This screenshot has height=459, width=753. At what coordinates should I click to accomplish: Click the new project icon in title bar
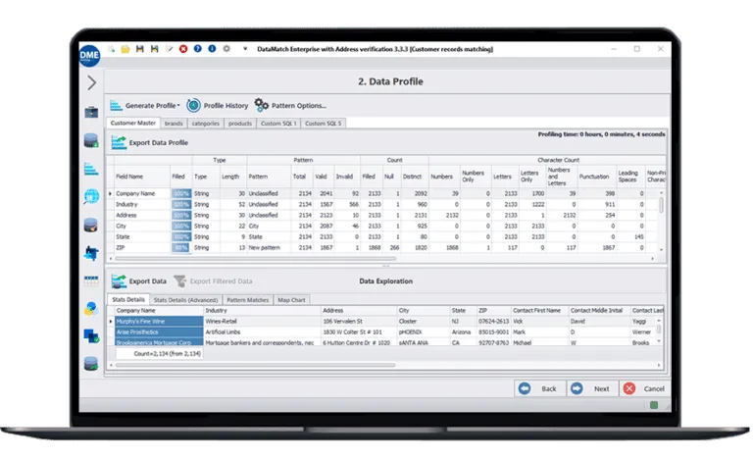pos(112,49)
